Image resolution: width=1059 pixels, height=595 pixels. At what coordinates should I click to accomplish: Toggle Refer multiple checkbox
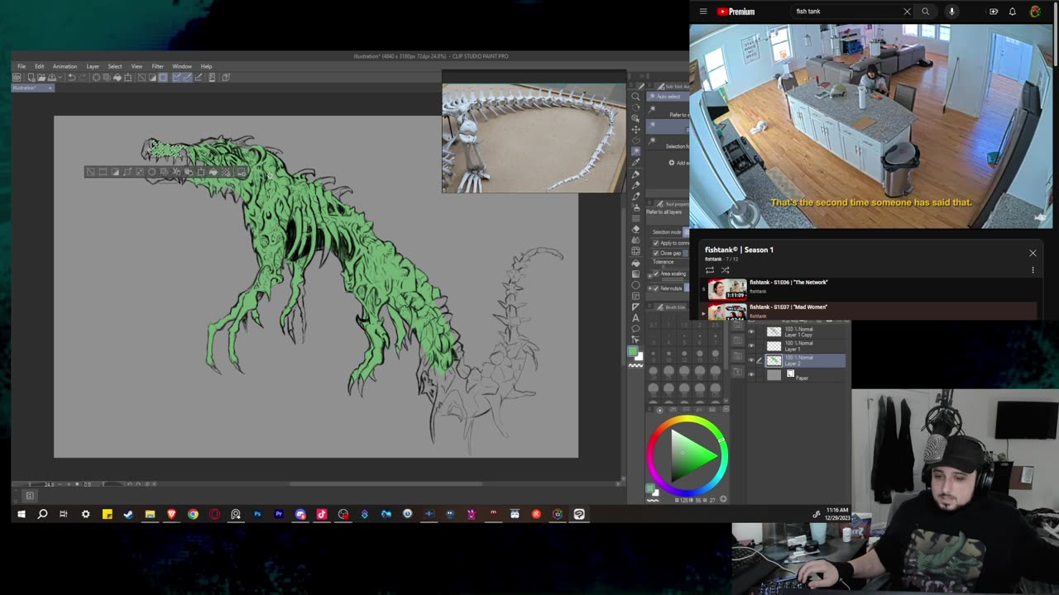tap(656, 288)
